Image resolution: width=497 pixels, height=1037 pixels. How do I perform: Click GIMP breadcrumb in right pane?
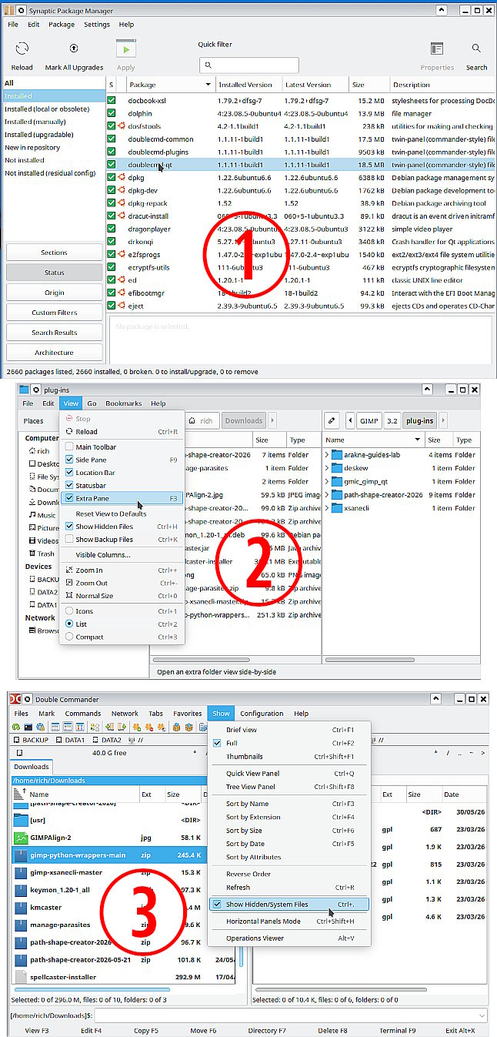pos(369,421)
